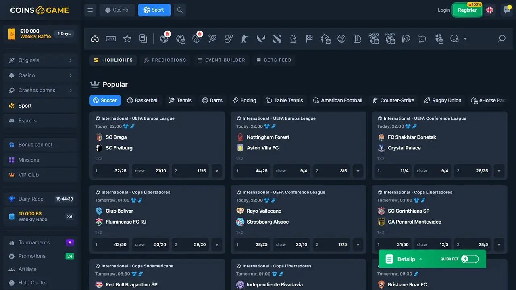Select the Basketball popular tab
This screenshot has height=290, width=516.
pyautogui.click(x=143, y=100)
